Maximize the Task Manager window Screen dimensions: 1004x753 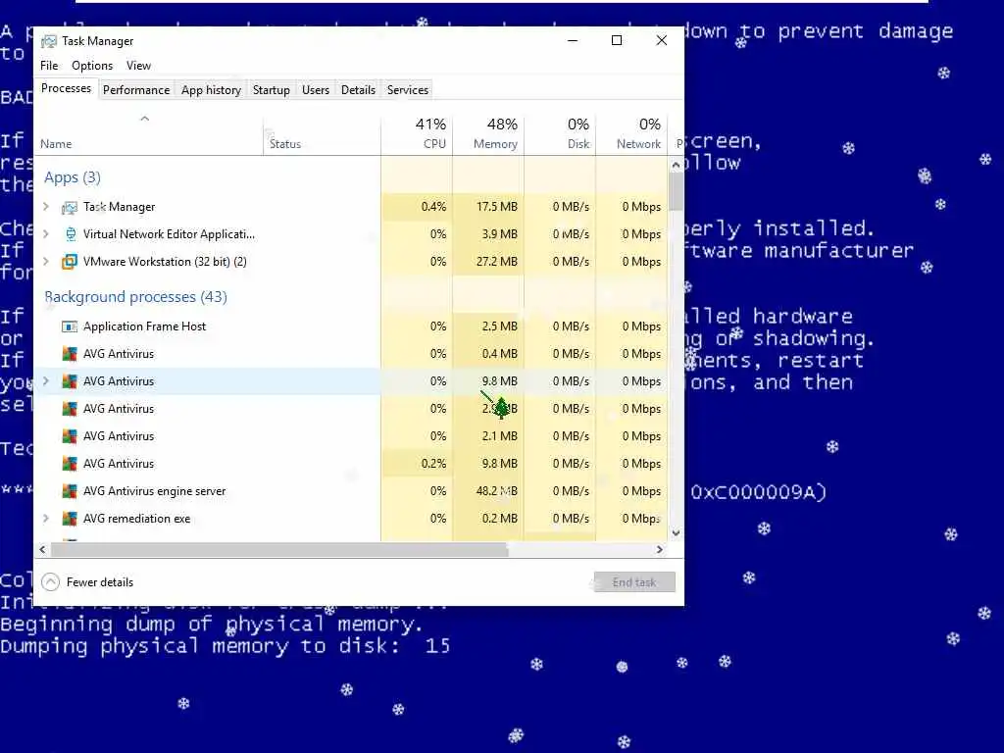tap(617, 40)
